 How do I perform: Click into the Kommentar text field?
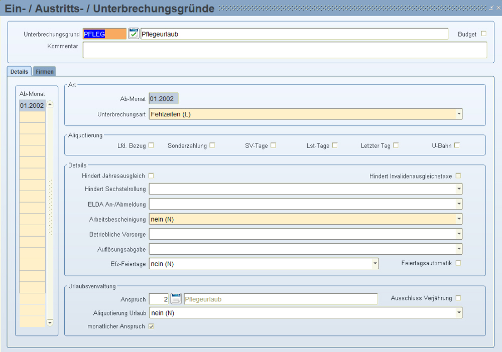pyautogui.click(x=285, y=50)
